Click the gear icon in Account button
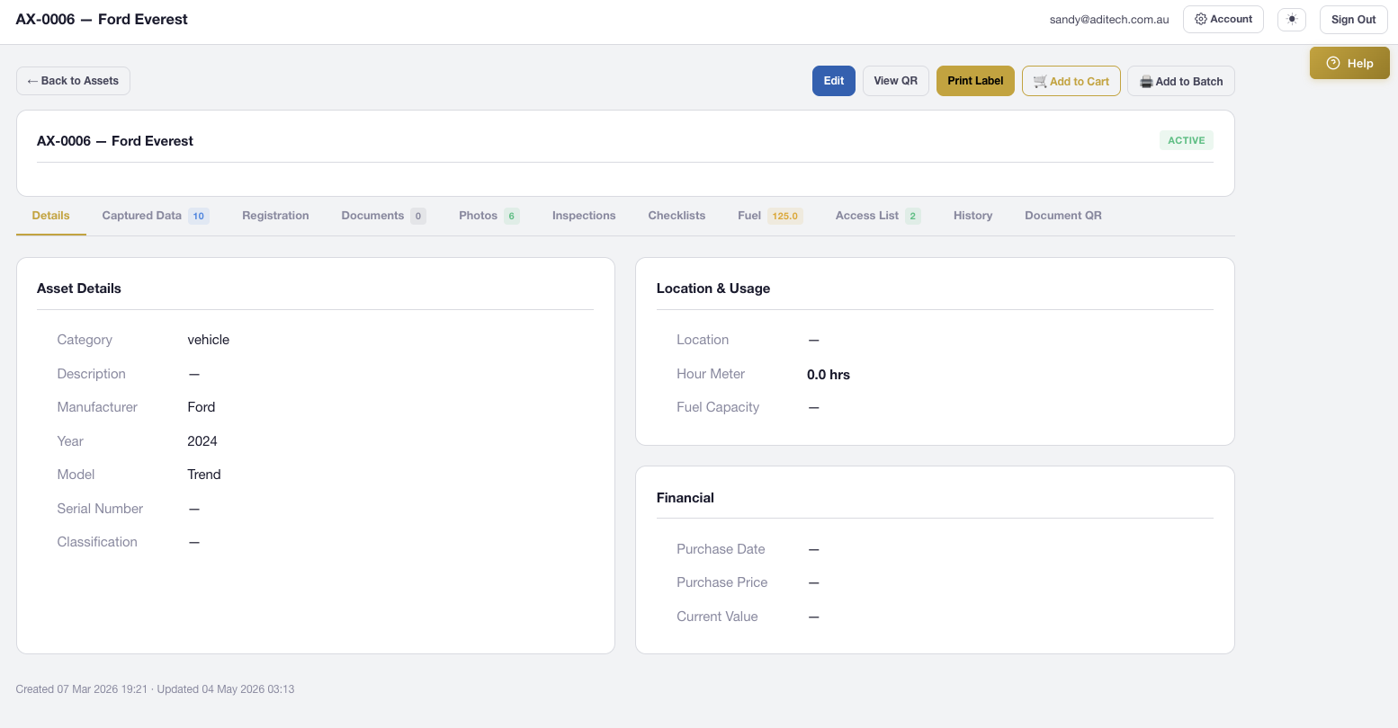This screenshot has height=728, width=1398. click(1200, 19)
